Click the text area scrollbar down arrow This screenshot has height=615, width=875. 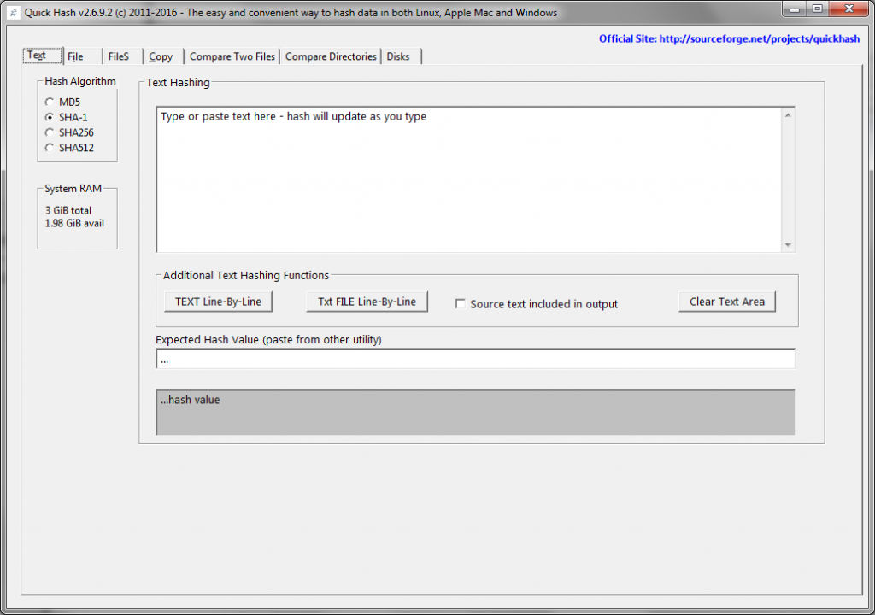tap(787, 245)
